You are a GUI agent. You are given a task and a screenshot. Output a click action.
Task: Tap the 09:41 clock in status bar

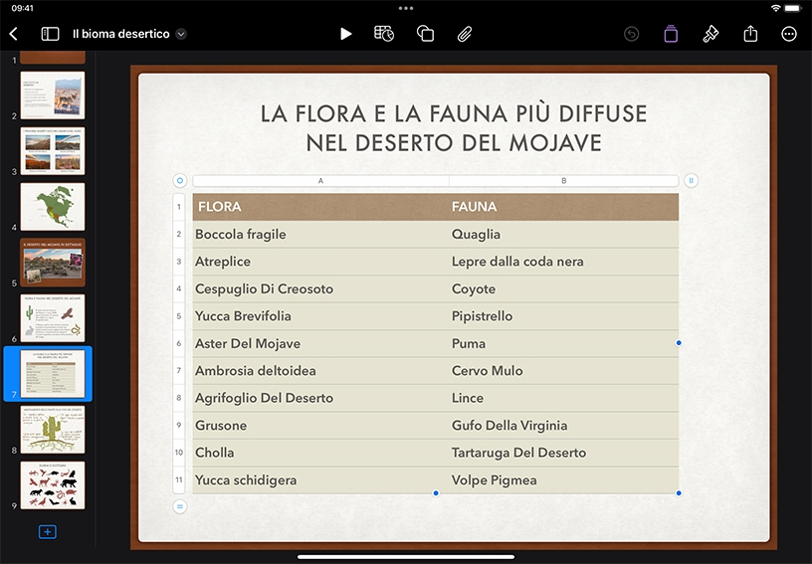point(22,8)
